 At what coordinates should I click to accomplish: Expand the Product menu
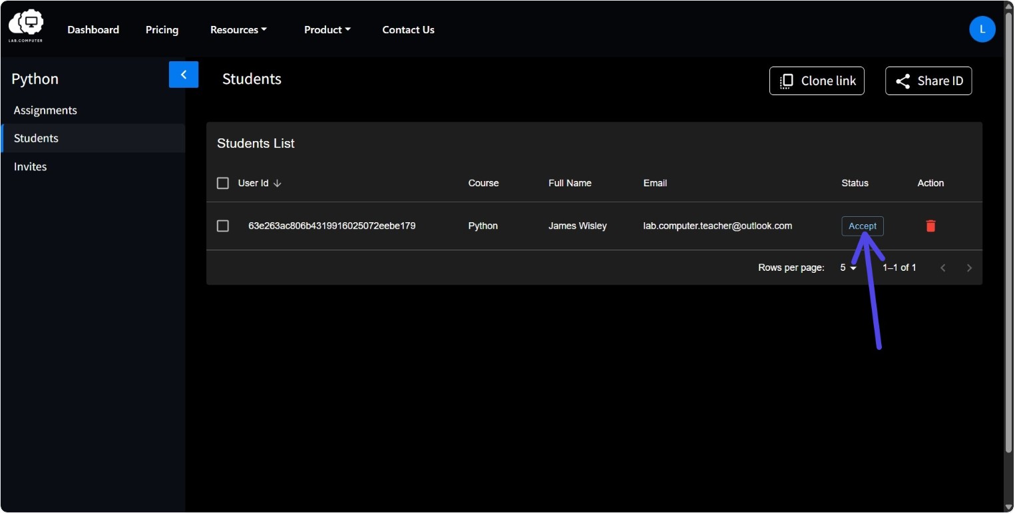click(x=327, y=30)
